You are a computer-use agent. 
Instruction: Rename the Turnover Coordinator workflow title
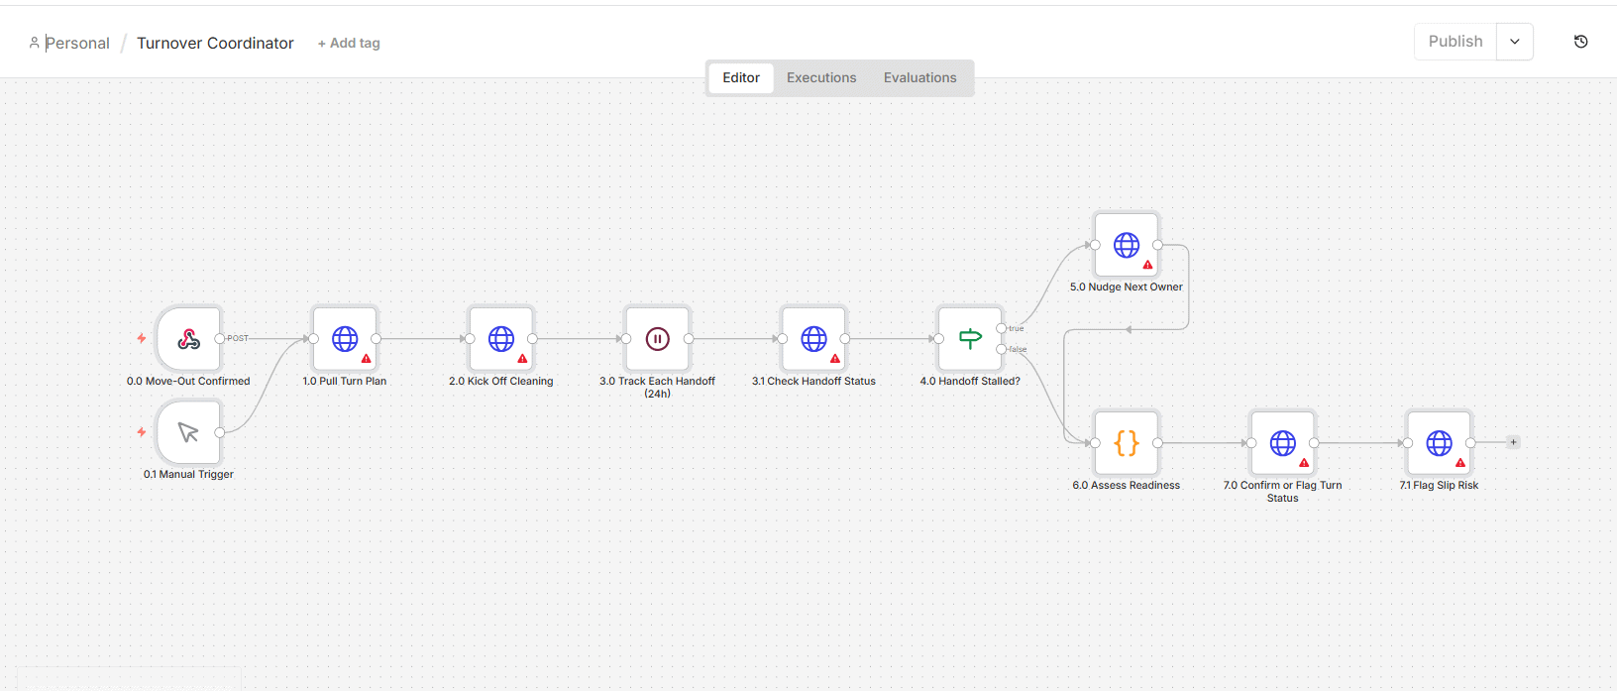215,44
